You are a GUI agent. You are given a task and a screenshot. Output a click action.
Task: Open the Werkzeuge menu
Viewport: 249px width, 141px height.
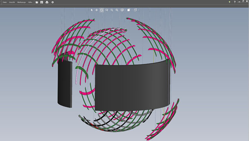(x=22, y=2)
